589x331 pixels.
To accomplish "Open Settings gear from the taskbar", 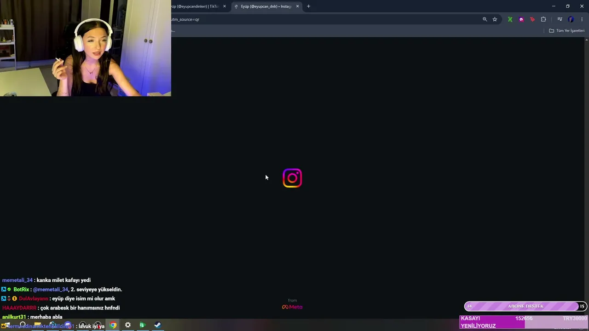I will click(128, 325).
